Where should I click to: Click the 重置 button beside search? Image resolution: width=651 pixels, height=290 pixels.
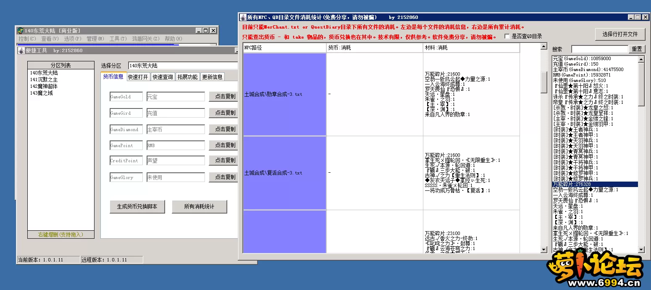coord(637,49)
